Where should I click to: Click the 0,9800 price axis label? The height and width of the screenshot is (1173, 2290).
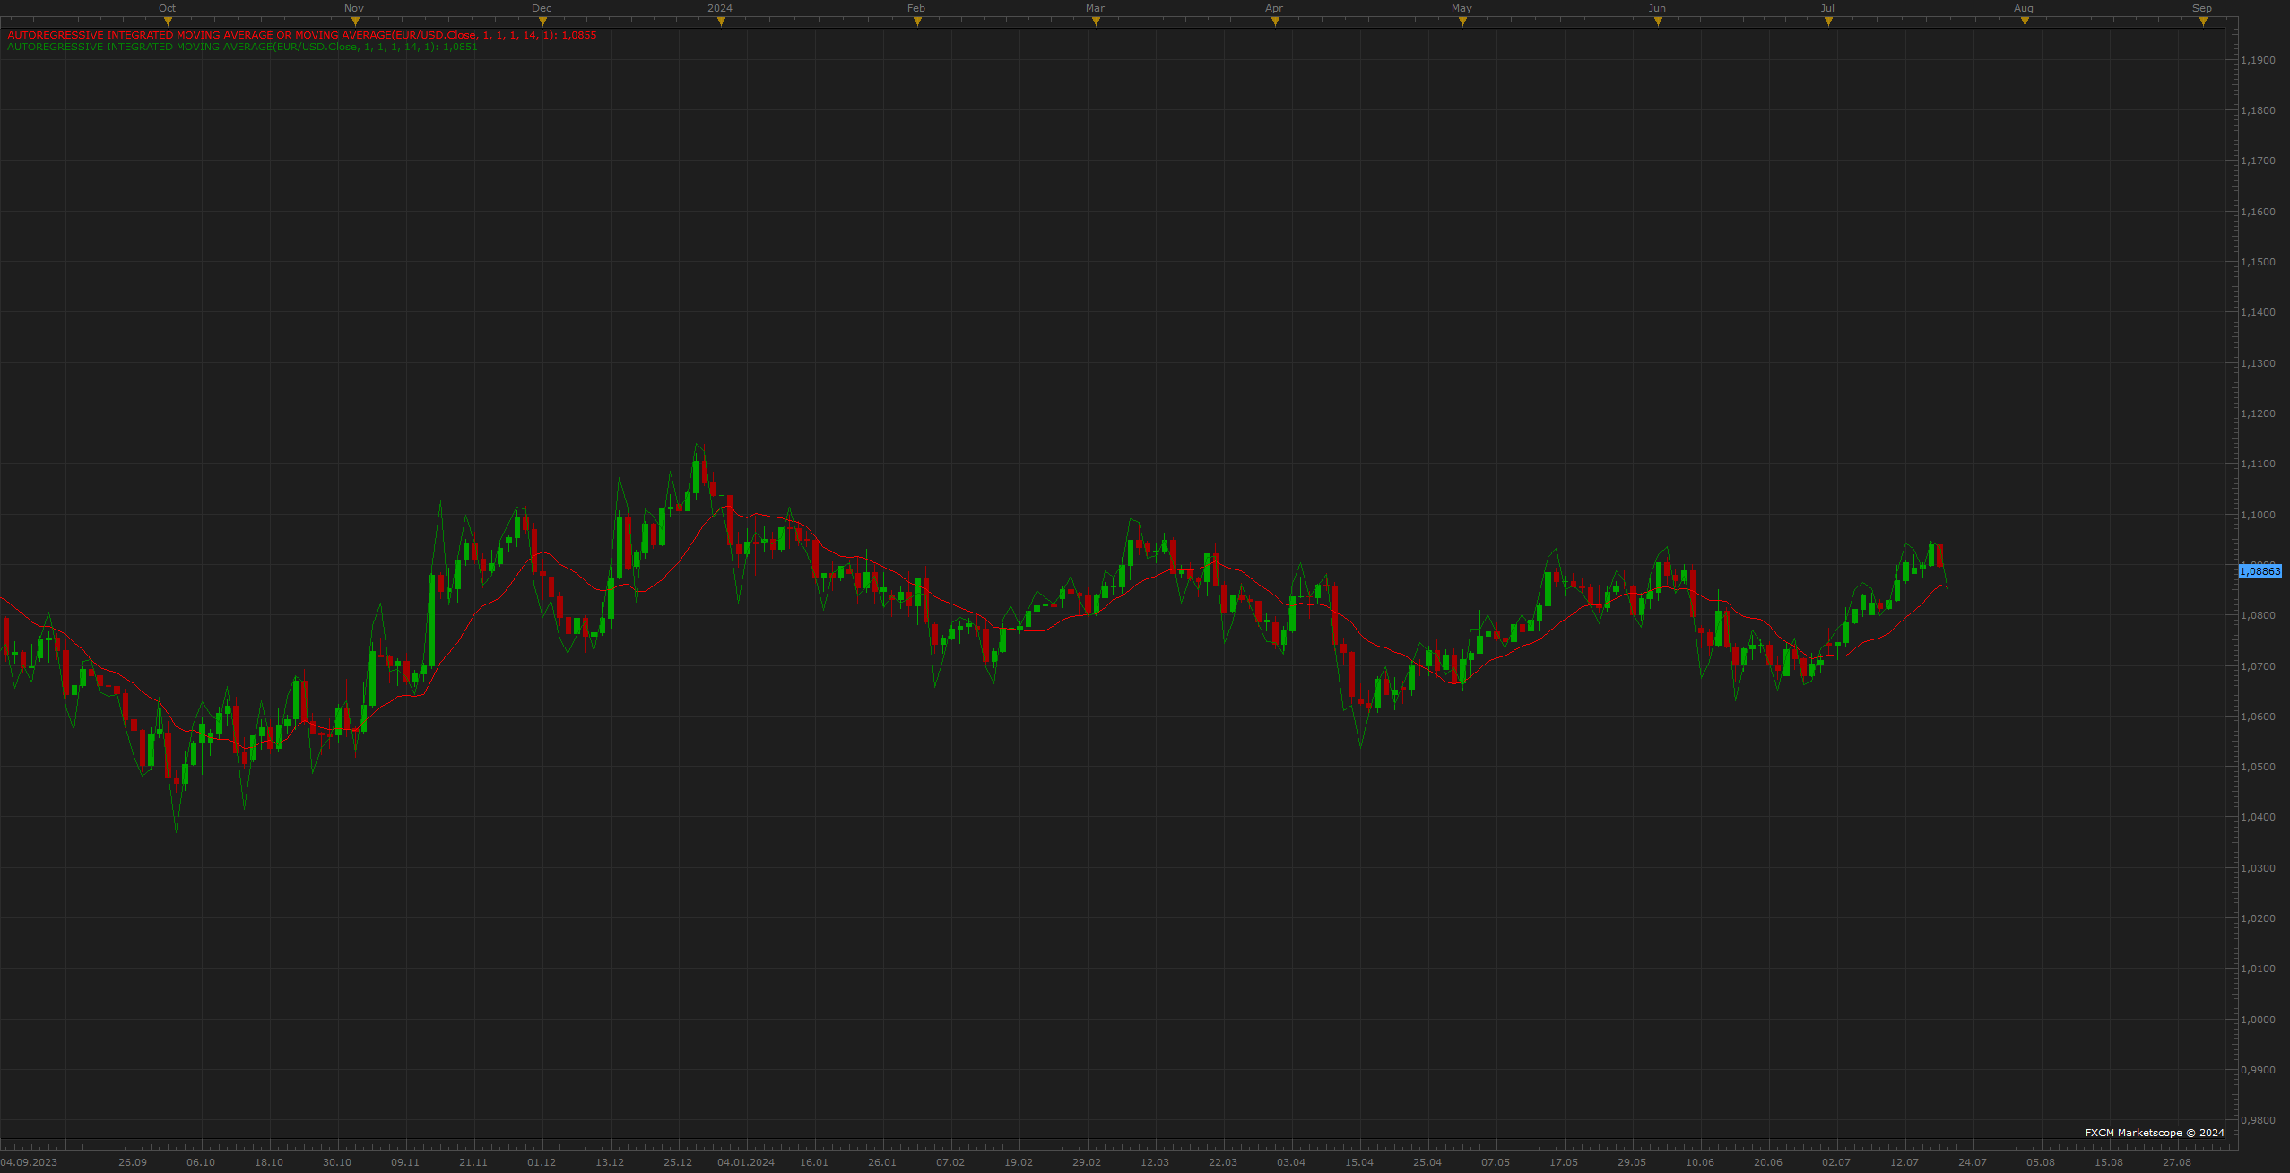(2258, 1120)
